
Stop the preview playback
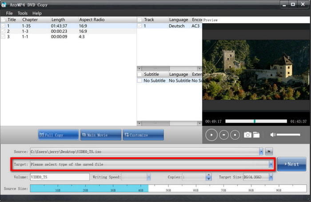point(235,135)
